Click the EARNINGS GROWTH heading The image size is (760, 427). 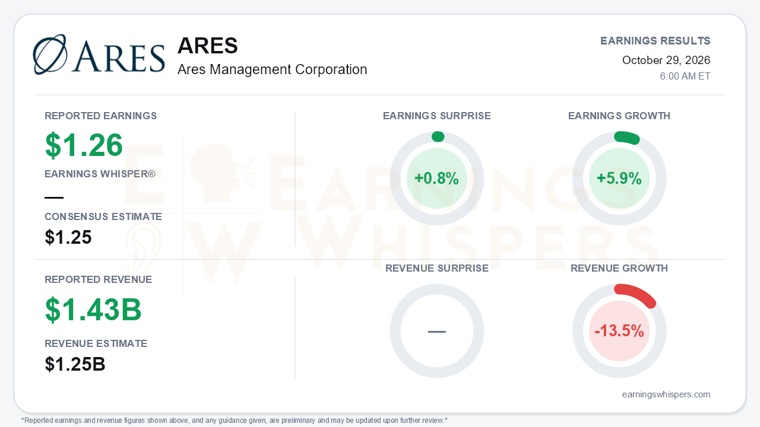click(x=619, y=116)
